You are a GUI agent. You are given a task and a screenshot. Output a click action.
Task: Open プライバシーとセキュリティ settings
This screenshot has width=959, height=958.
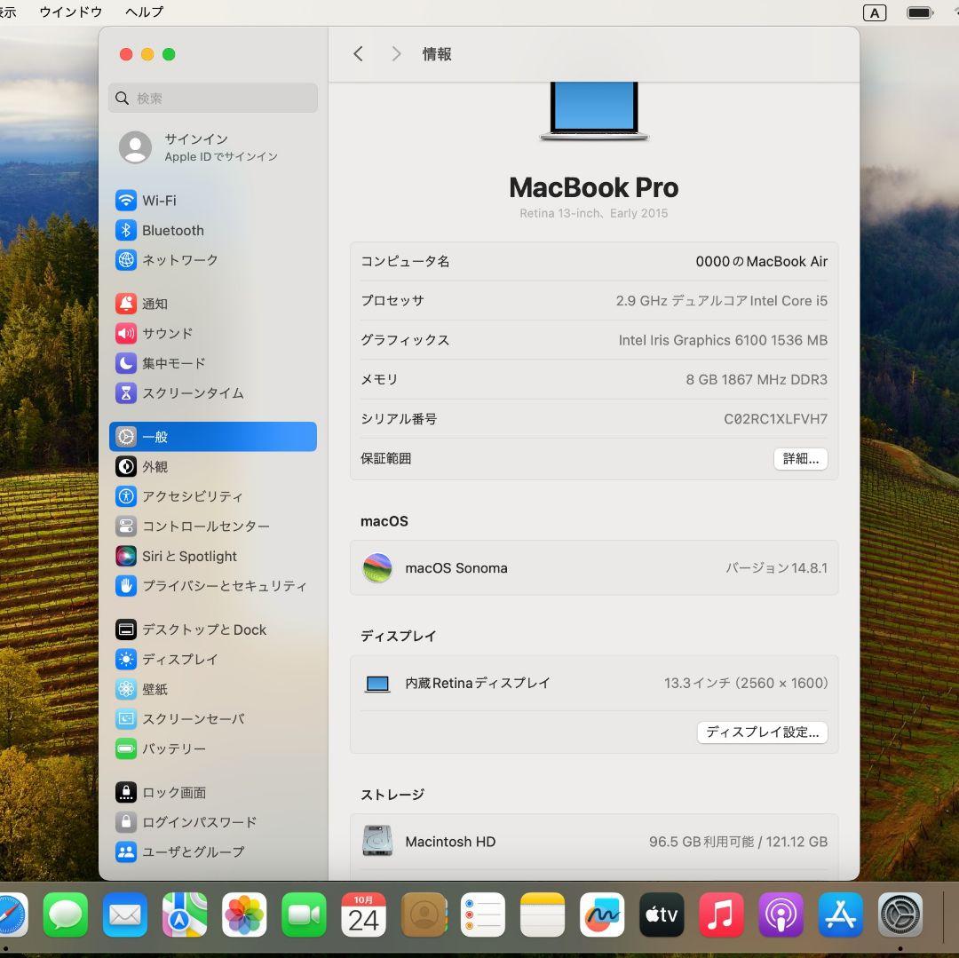(x=213, y=586)
